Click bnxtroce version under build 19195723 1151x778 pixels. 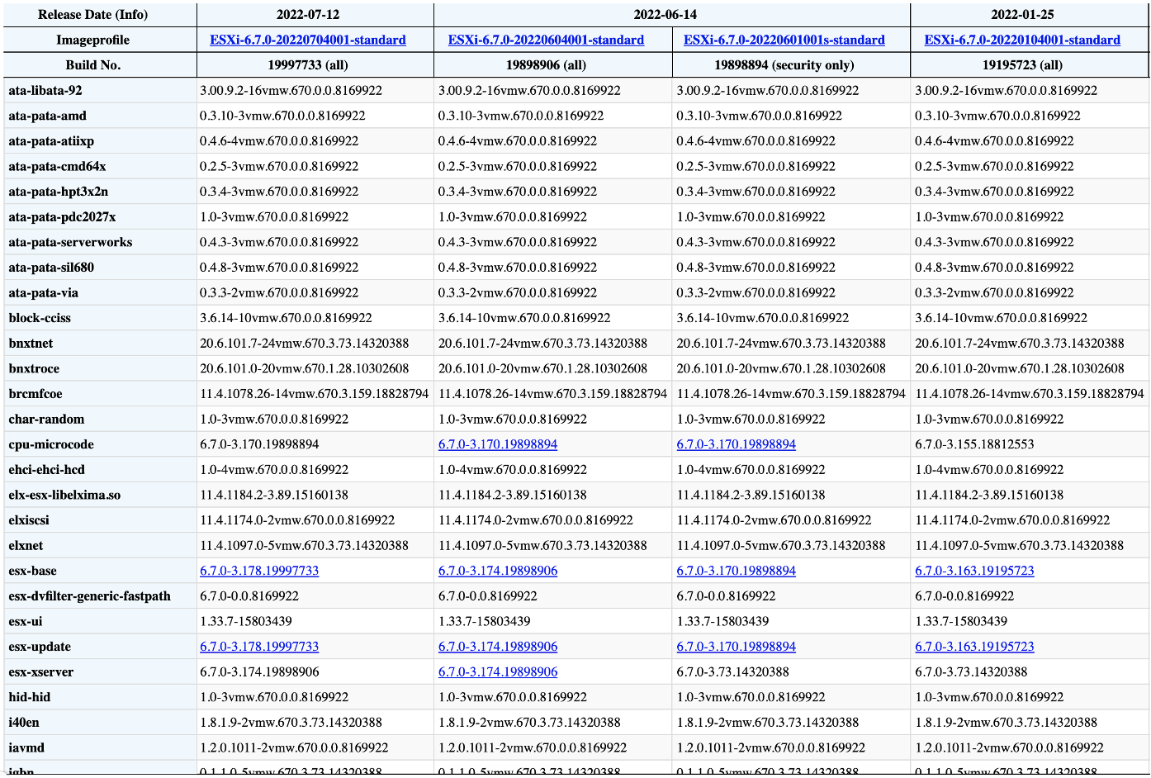click(1020, 368)
